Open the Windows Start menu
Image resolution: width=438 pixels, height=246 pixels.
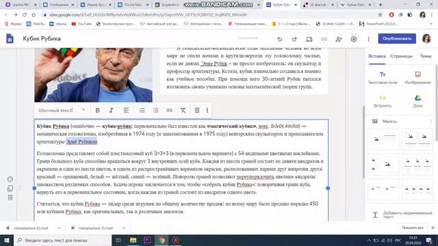click(6, 240)
